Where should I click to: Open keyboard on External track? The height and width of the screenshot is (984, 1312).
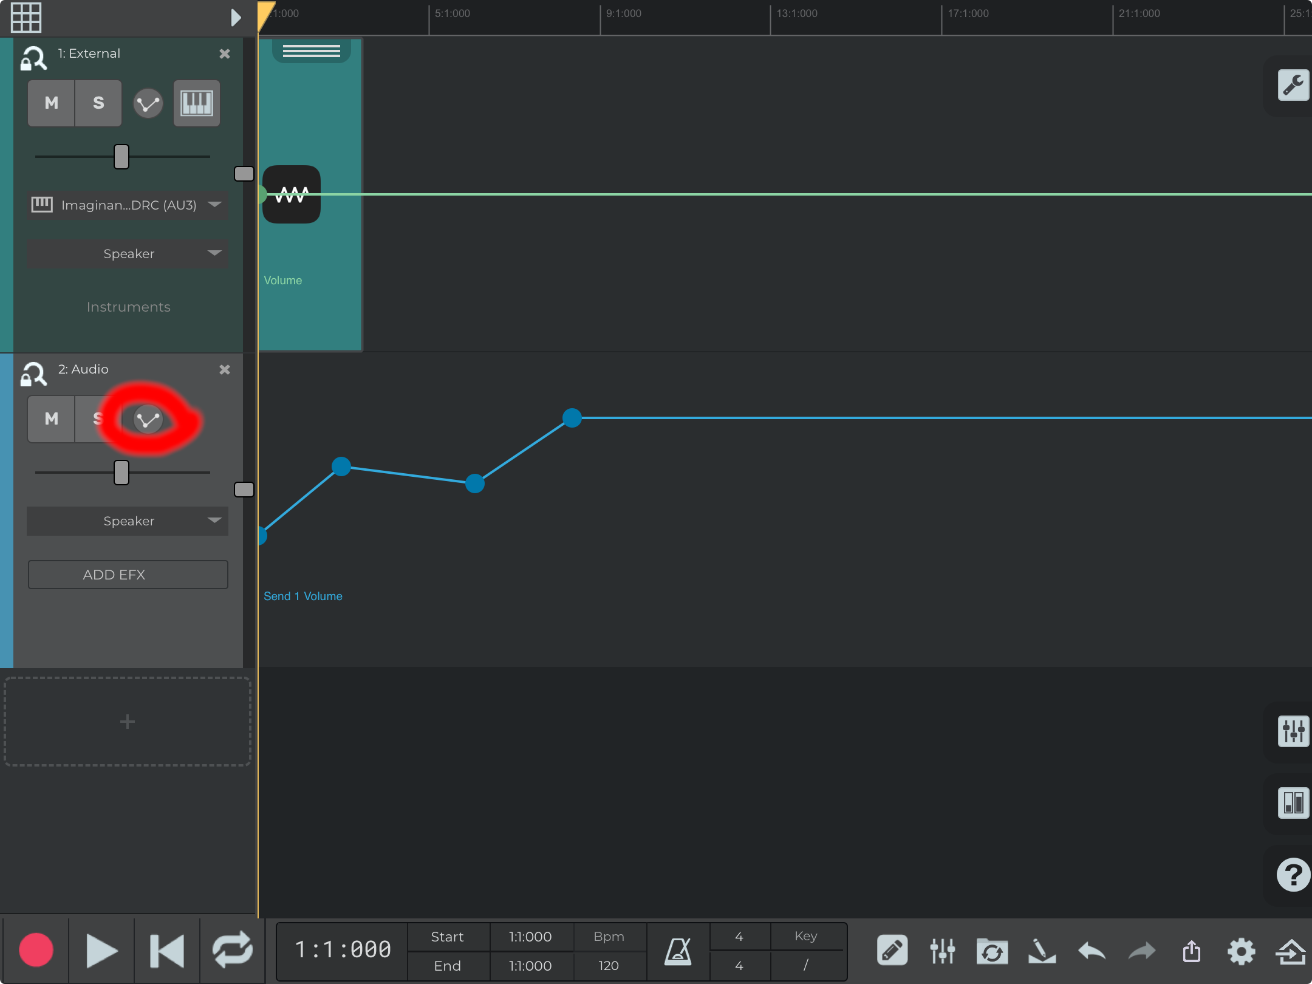coord(196,103)
